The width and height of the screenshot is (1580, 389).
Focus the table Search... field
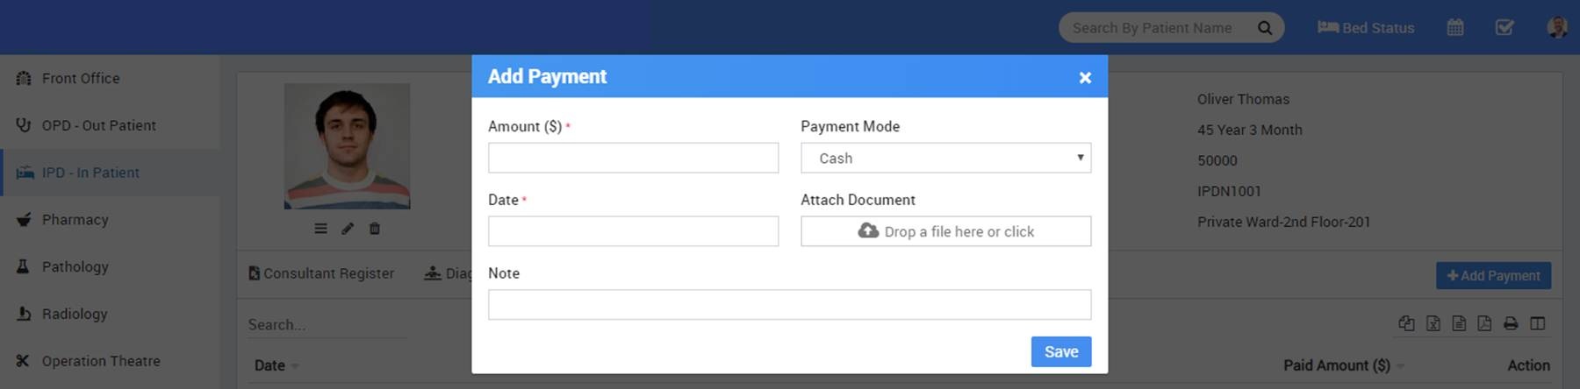(327, 325)
